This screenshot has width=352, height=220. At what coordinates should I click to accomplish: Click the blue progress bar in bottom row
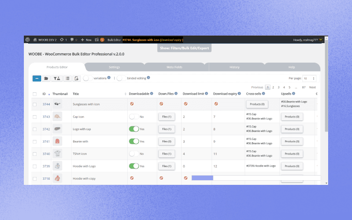coord(202,178)
